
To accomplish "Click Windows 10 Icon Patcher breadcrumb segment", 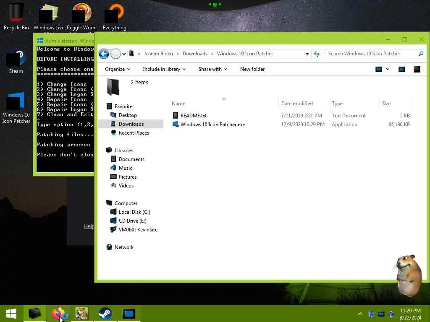I will (x=245, y=54).
